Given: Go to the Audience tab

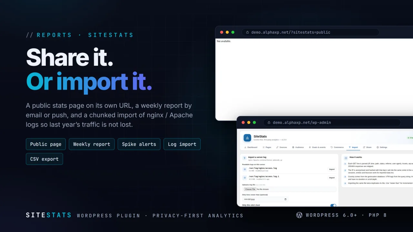Looking at the screenshot, I should (x=298, y=147).
